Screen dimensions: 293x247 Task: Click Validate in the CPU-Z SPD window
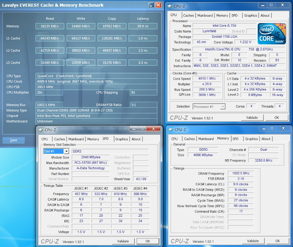123,241
